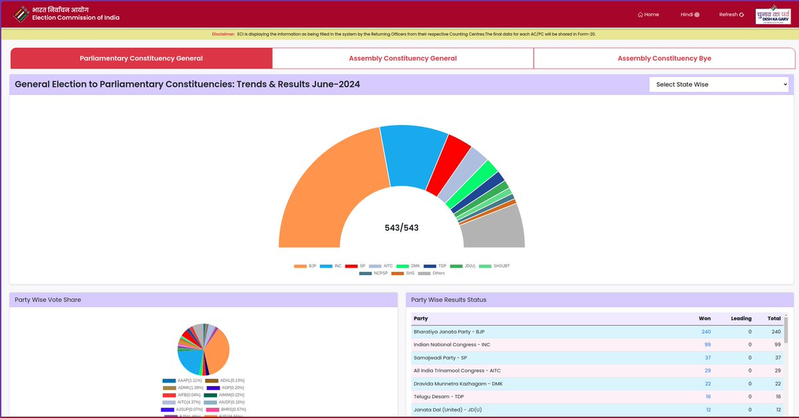Click the Party column header
Image resolution: width=799 pixels, height=418 pixels.
coord(421,319)
